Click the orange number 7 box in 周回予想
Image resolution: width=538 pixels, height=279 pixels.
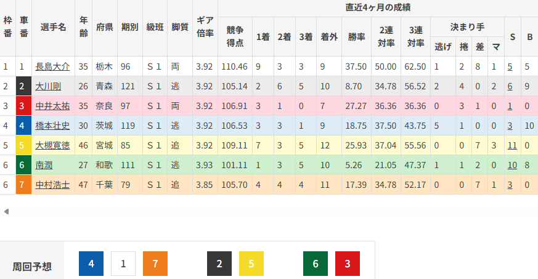coord(155,264)
